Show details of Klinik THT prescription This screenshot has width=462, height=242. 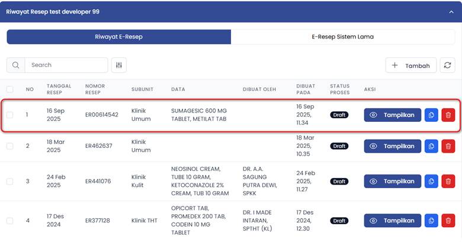(393, 221)
